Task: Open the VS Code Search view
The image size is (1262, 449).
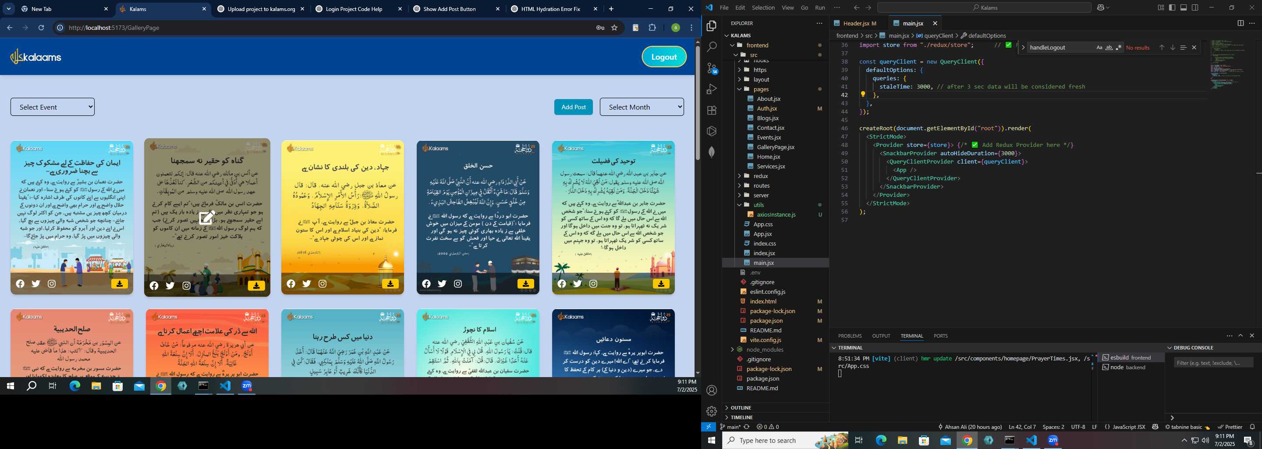Action: point(711,47)
